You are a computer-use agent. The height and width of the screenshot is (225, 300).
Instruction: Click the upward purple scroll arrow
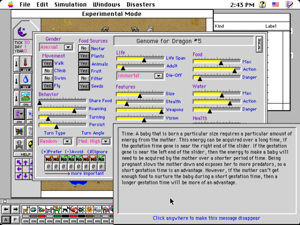pyautogui.click(x=25, y=162)
